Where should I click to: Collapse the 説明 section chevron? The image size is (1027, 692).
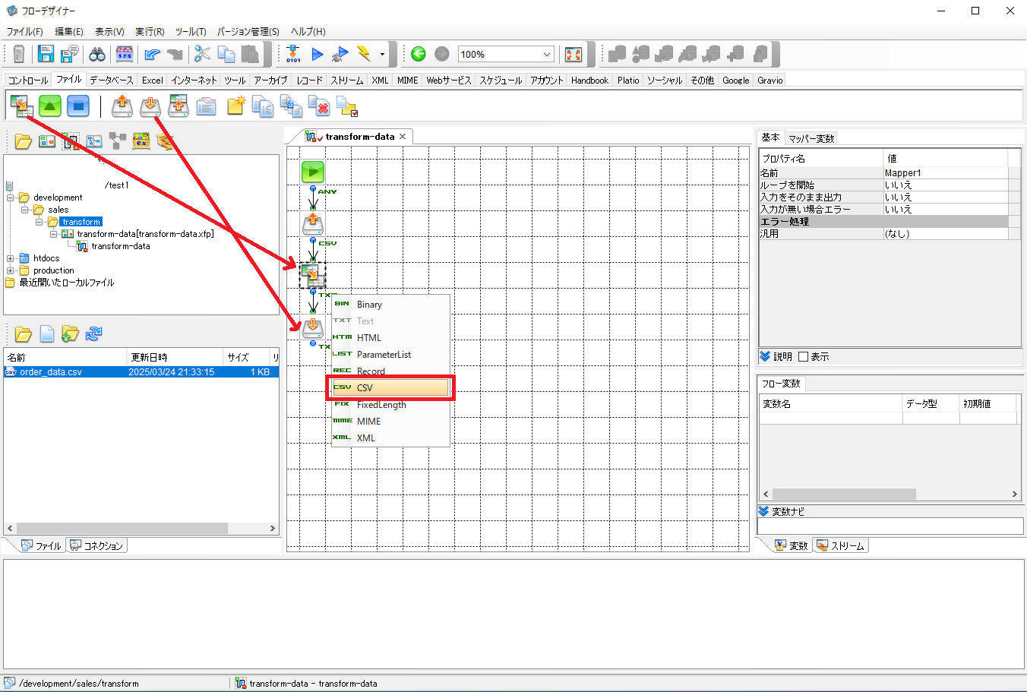point(765,356)
